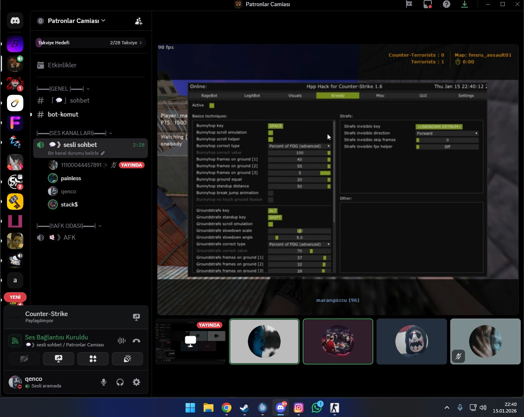Click Bunnyhop key SPACE binding button
The image size is (524, 417).
tap(275, 126)
